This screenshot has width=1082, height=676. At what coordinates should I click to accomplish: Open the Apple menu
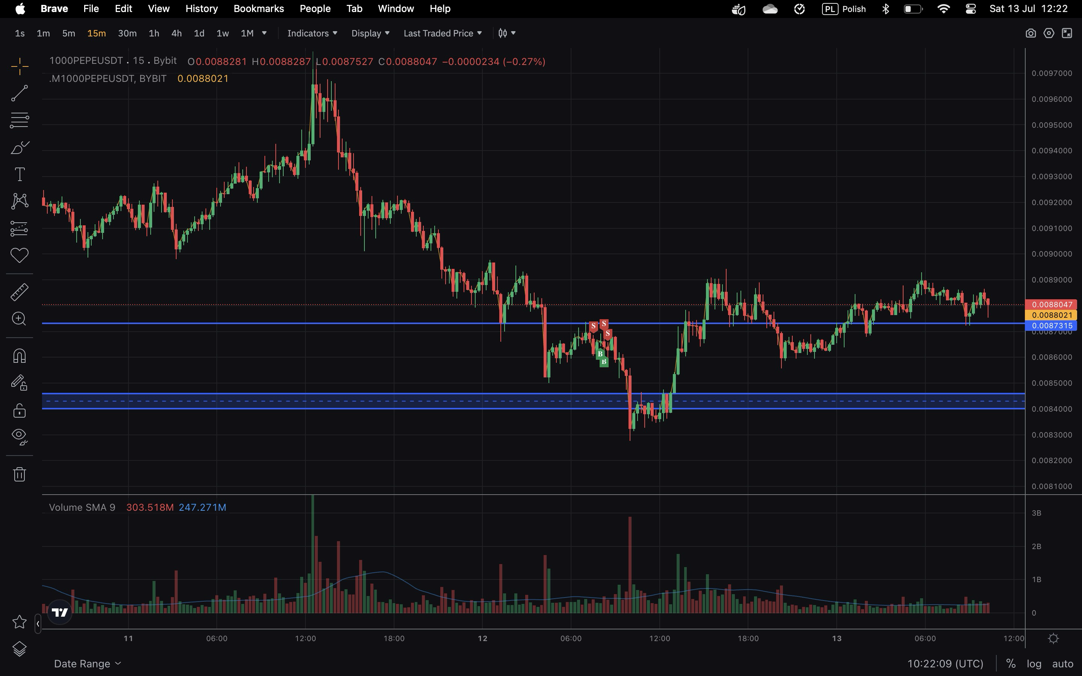click(20, 9)
